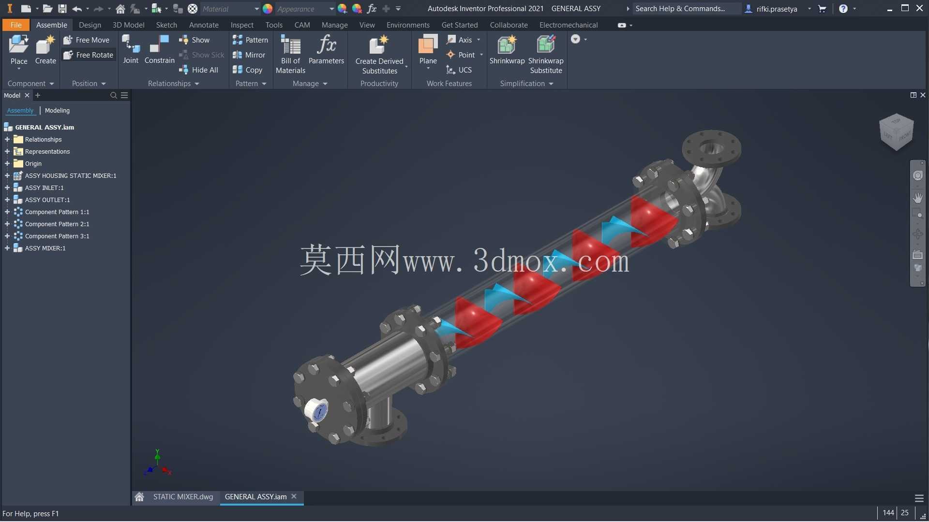This screenshot has height=522, width=929.
Task: Click the Open folder icon in quick access toolbar
Action: coord(47,9)
